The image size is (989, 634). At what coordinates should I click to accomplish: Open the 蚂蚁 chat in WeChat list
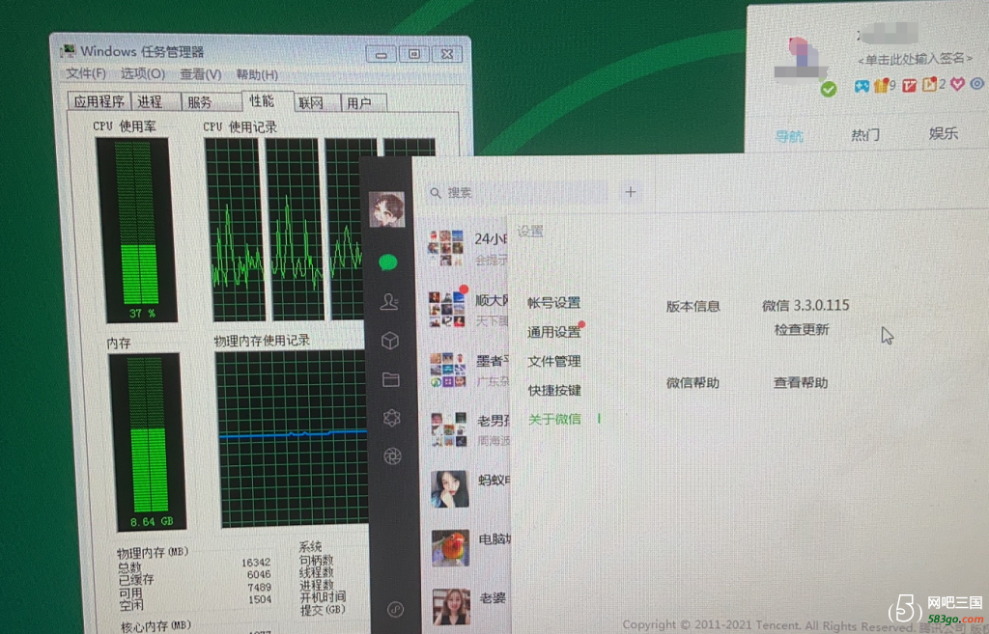[467, 488]
